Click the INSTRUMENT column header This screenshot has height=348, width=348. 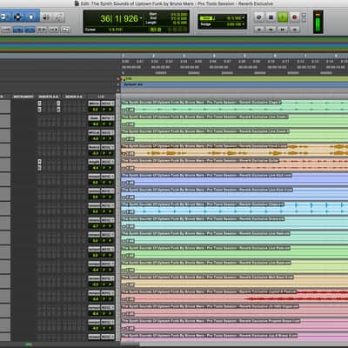(23, 97)
